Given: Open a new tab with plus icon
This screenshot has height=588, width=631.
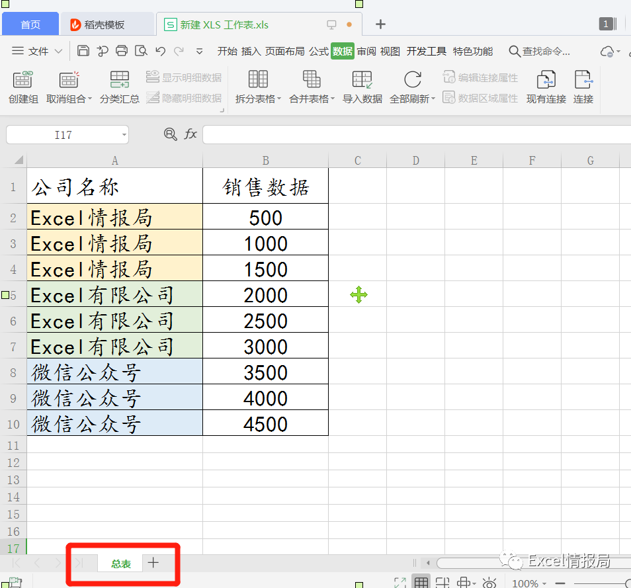Looking at the screenshot, I should point(380,24).
